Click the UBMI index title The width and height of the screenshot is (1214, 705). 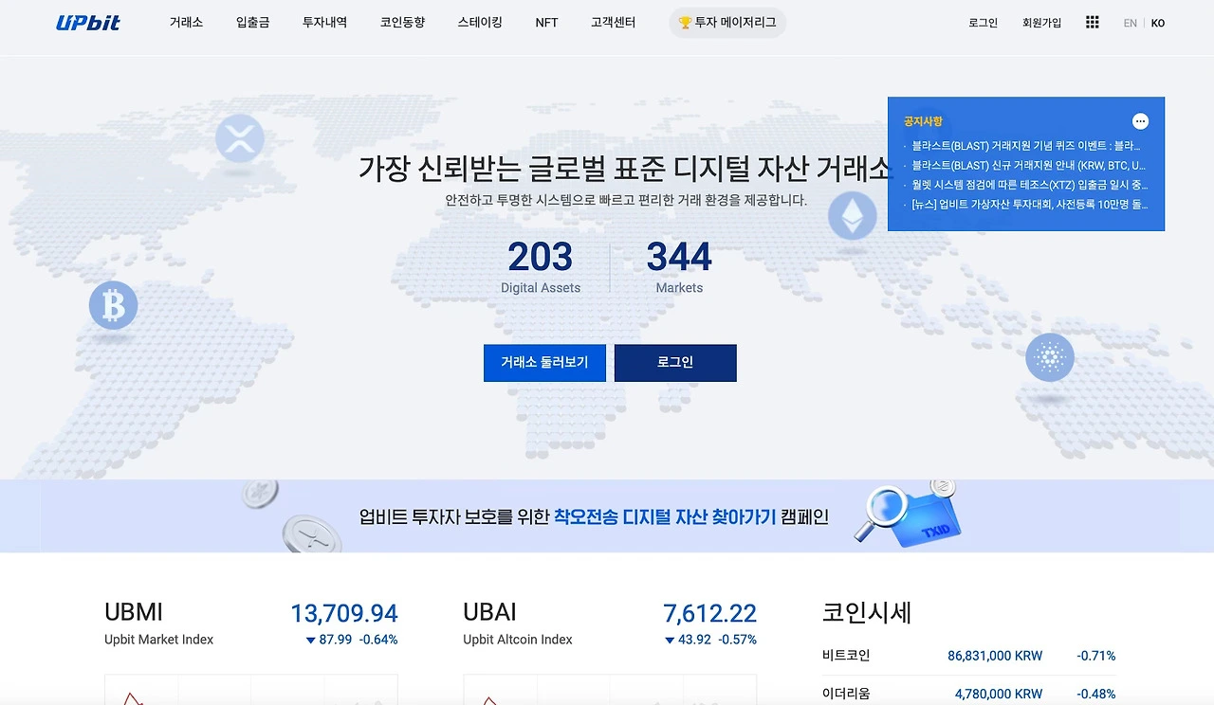(134, 612)
